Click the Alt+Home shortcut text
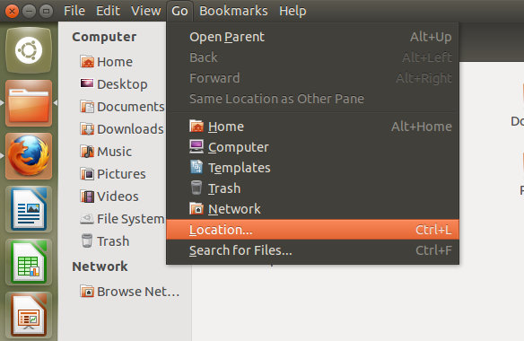The width and height of the screenshot is (524, 341). 422,127
